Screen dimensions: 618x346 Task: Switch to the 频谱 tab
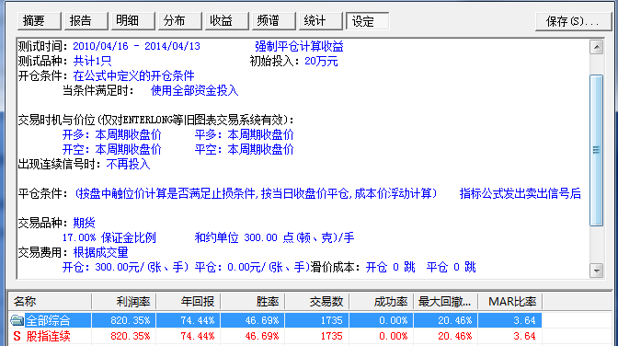(x=273, y=21)
